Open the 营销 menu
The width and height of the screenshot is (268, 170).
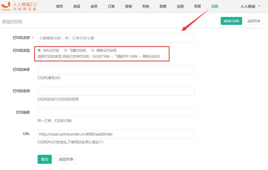pyautogui.click(x=128, y=6)
